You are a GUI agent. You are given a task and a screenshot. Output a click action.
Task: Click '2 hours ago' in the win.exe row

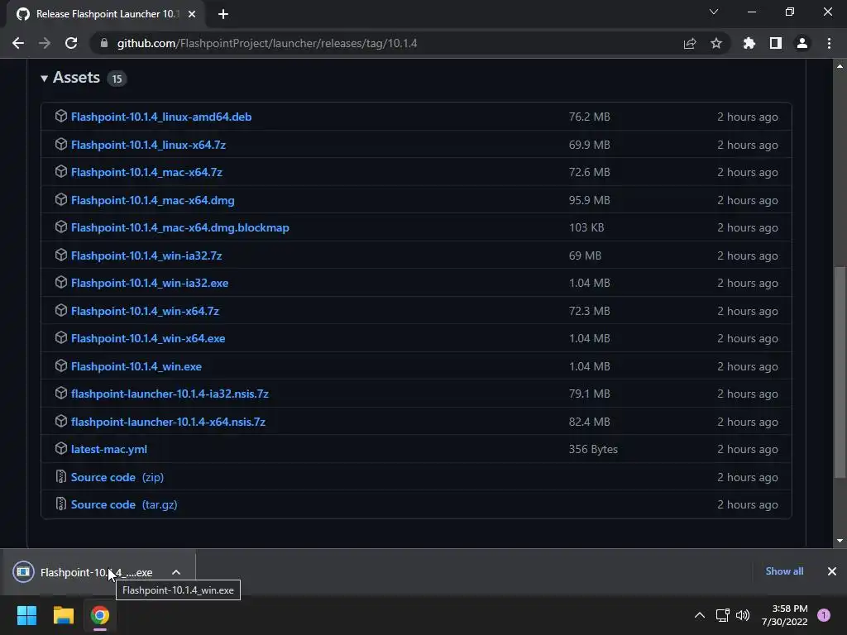tap(748, 366)
